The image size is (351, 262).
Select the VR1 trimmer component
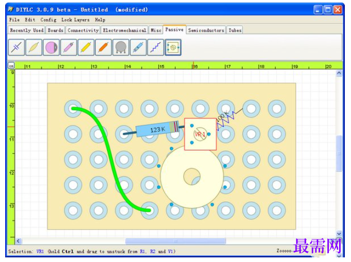coord(200,134)
